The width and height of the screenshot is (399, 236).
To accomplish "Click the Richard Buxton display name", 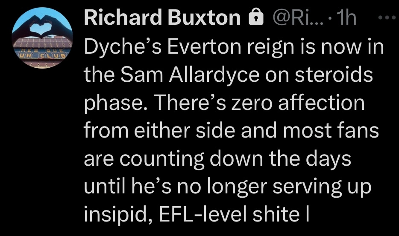I will [x=162, y=17].
